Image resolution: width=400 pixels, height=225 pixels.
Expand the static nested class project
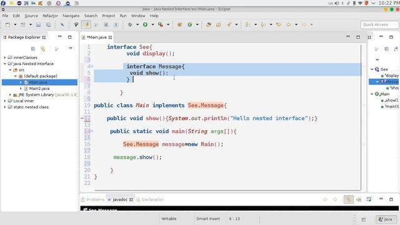click(x=5, y=107)
